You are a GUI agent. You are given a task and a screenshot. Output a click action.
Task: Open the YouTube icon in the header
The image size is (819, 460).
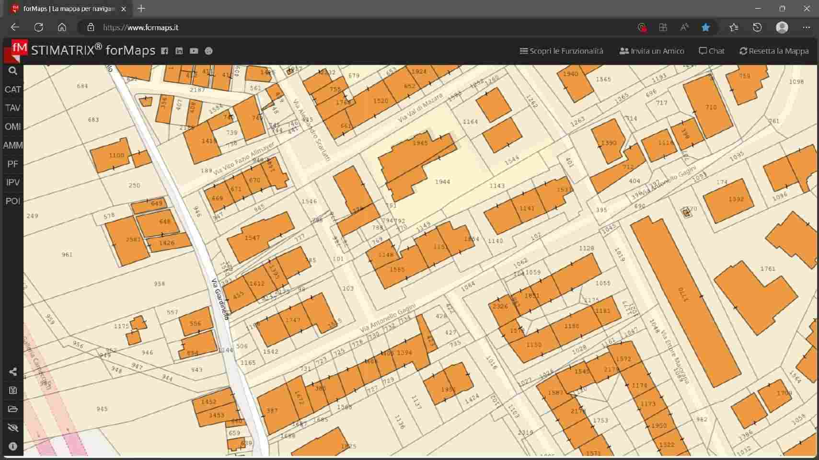pos(194,51)
